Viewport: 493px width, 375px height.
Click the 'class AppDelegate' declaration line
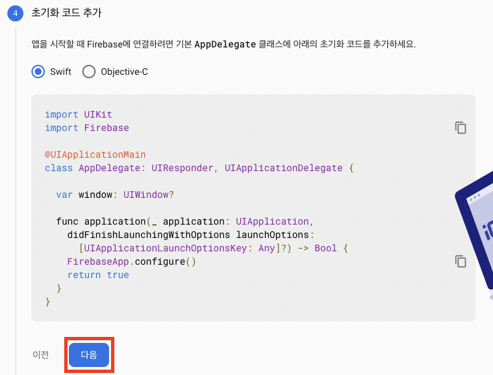199,168
